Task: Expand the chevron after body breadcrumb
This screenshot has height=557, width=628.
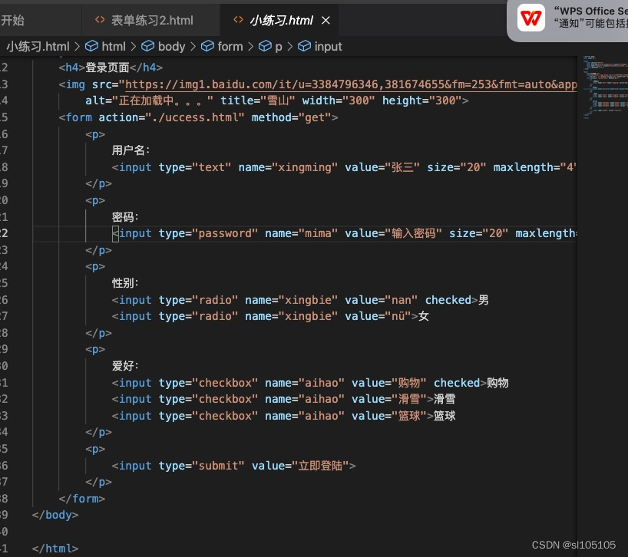Action: (193, 46)
